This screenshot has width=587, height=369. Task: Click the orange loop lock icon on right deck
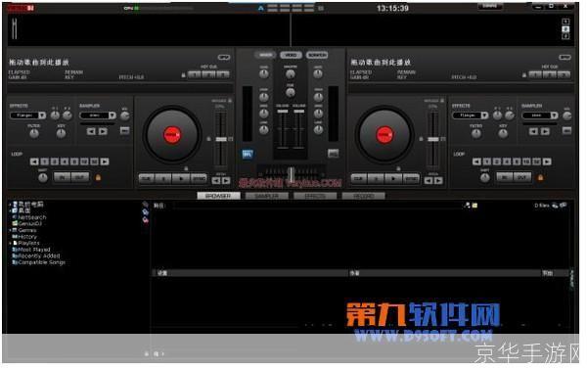pos(540,177)
